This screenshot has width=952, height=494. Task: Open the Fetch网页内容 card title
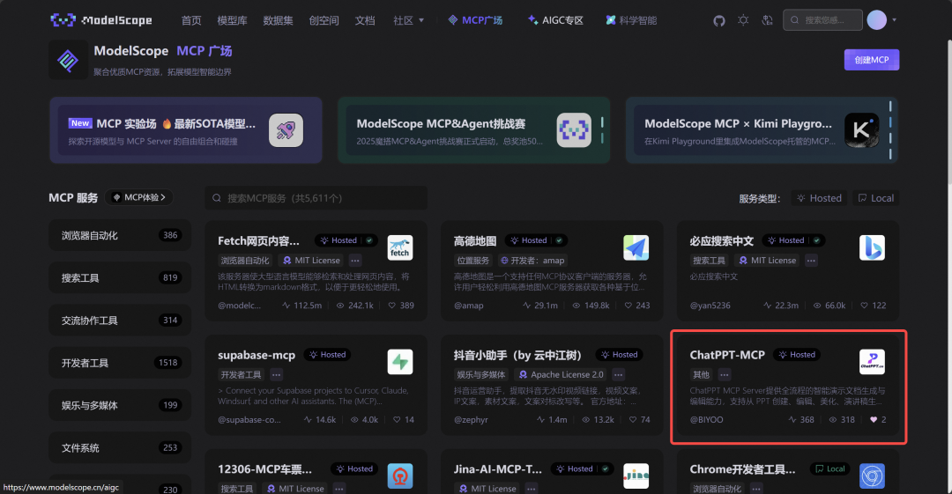tap(258, 241)
